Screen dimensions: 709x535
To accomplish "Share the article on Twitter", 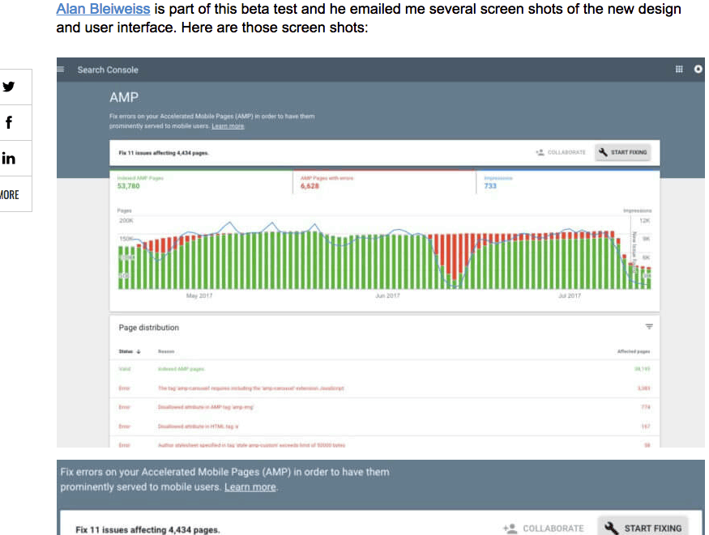I will (9, 87).
